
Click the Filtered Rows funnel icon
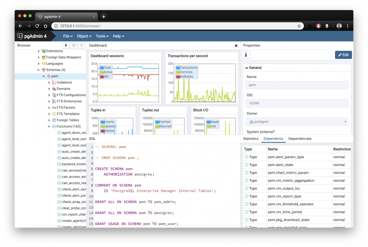click(x=81, y=46)
